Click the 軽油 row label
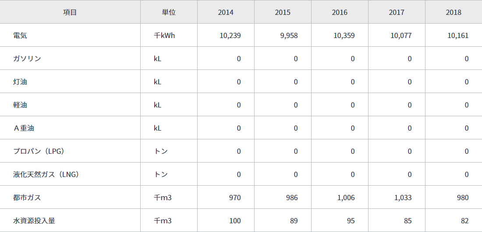 coord(20,105)
